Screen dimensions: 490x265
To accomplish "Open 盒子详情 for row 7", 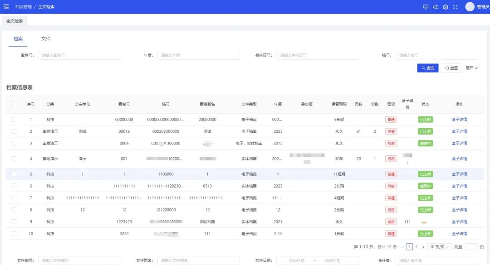I will [459, 198].
